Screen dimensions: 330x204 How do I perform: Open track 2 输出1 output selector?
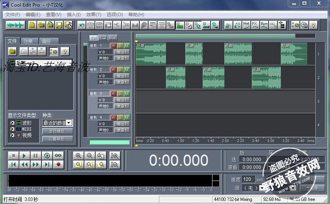[121, 76]
